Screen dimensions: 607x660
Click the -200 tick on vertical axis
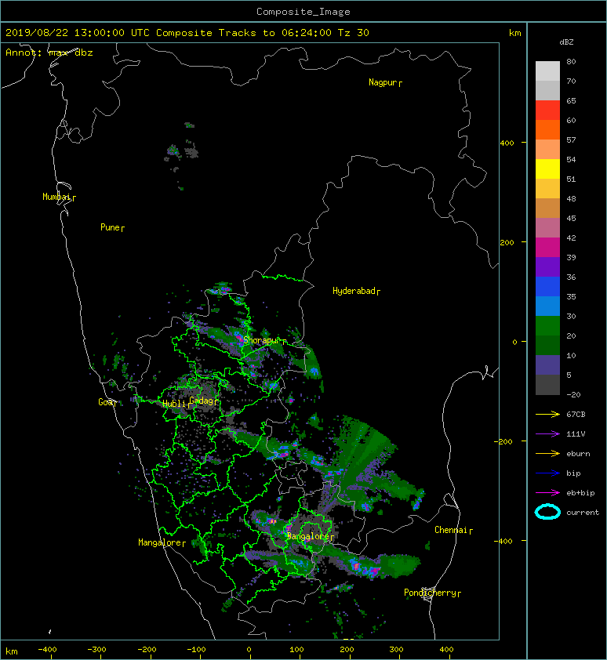tap(504, 441)
